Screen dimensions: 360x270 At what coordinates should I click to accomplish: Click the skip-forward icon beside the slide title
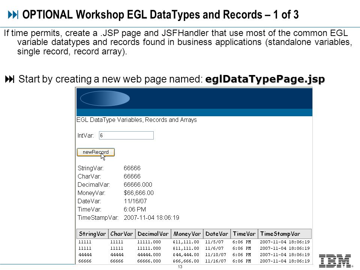(13, 15)
